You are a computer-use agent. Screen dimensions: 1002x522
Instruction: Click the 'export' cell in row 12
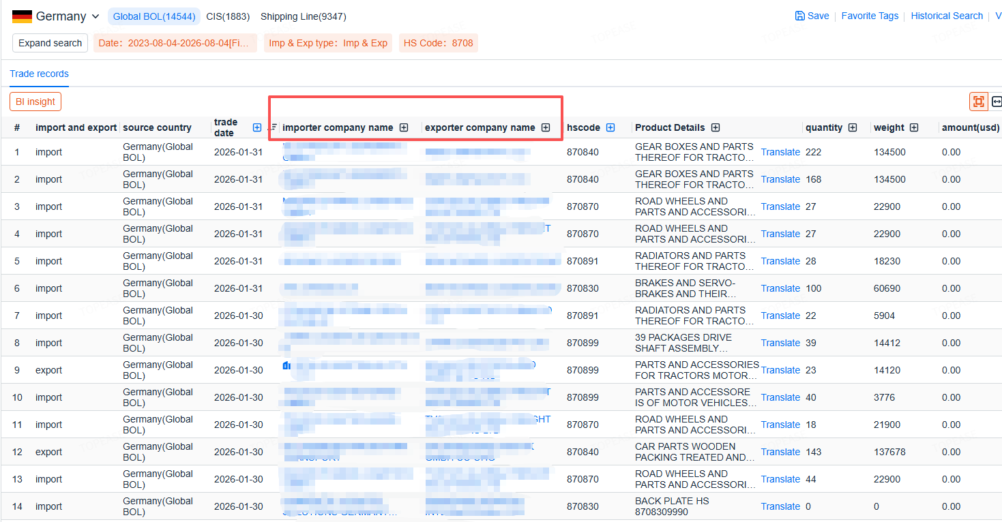[x=48, y=452]
